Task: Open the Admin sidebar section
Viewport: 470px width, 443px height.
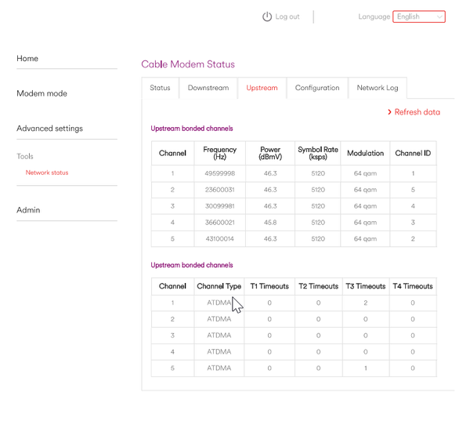Action: 28,210
